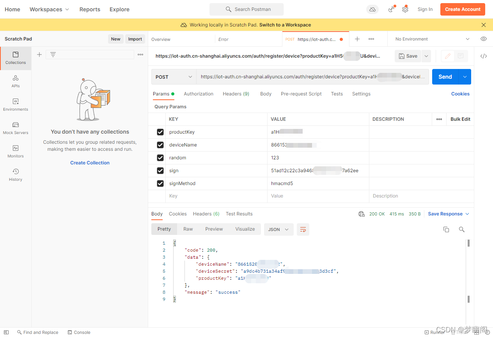Open the collections panel three-dot options
The width and height of the screenshot is (493, 337).
point(140,55)
